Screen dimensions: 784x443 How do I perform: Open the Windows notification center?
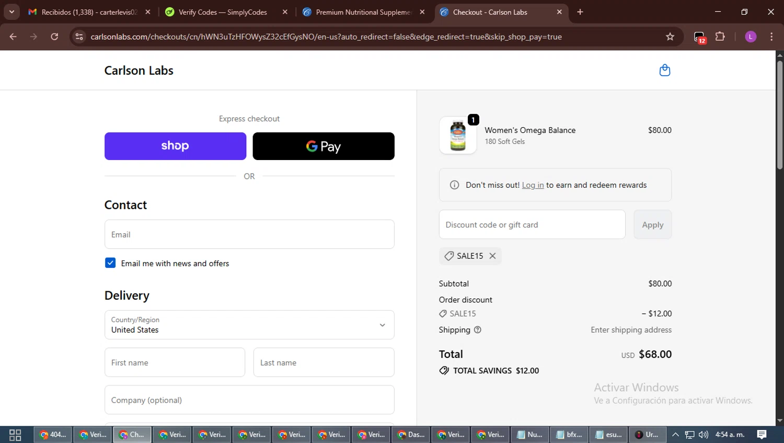(x=762, y=435)
